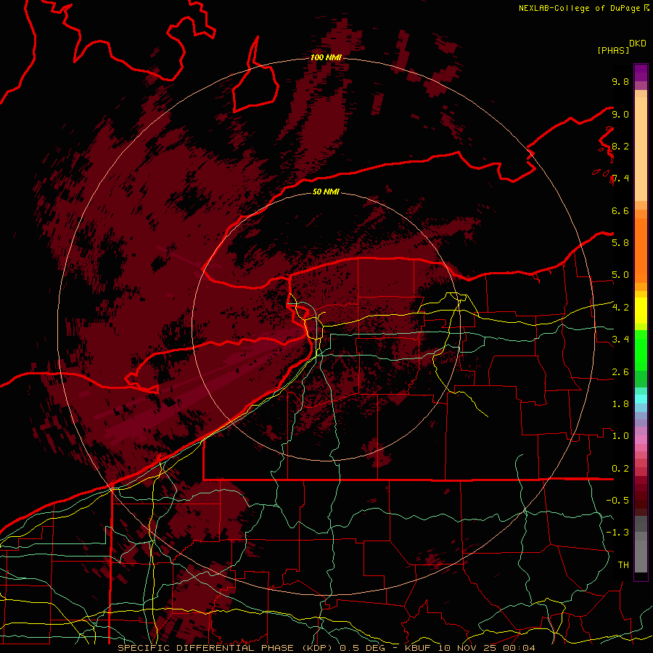This screenshot has width=653, height=653.
Task: Click the 8.2 value on the color scale
Action: tap(620, 146)
